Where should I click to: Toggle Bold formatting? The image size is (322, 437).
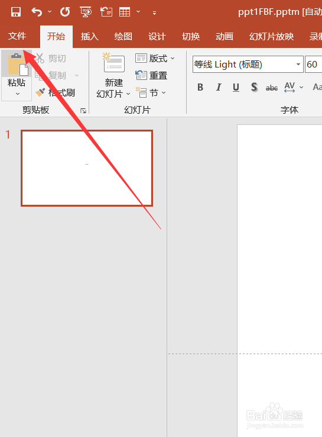click(200, 88)
